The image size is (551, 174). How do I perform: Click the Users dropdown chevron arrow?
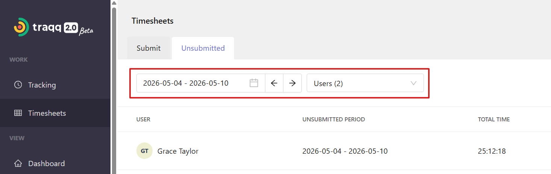413,83
